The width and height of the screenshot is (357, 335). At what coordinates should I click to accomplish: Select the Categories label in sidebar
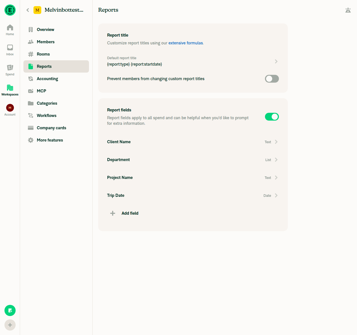pyautogui.click(x=47, y=103)
